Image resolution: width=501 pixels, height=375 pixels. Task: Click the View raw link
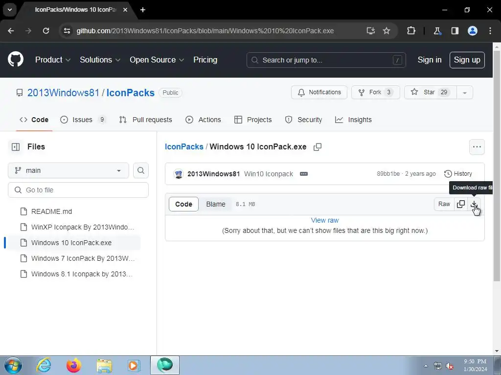click(x=325, y=220)
